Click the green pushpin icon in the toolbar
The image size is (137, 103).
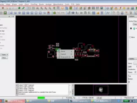click(x=23, y=8)
